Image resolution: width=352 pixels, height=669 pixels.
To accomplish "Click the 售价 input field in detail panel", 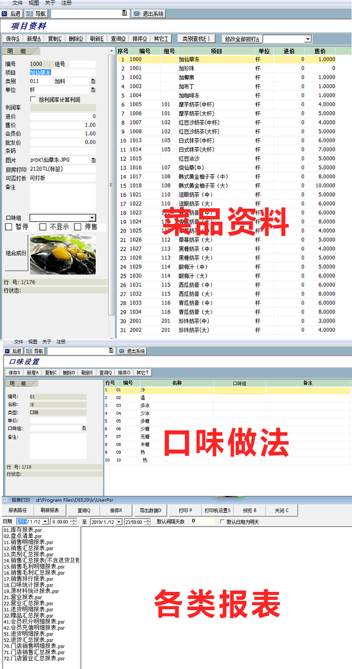I will coord(62,125).
